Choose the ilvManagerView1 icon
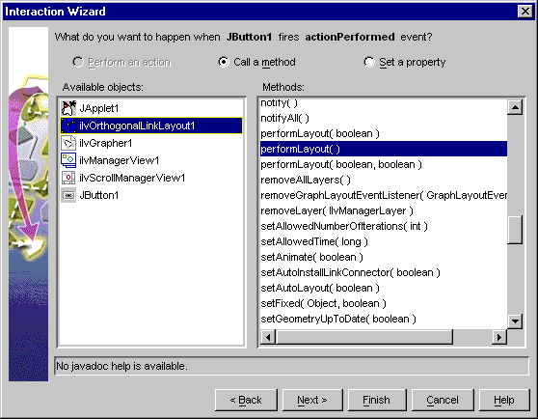The image size is (538, 419). pos(68,160)
